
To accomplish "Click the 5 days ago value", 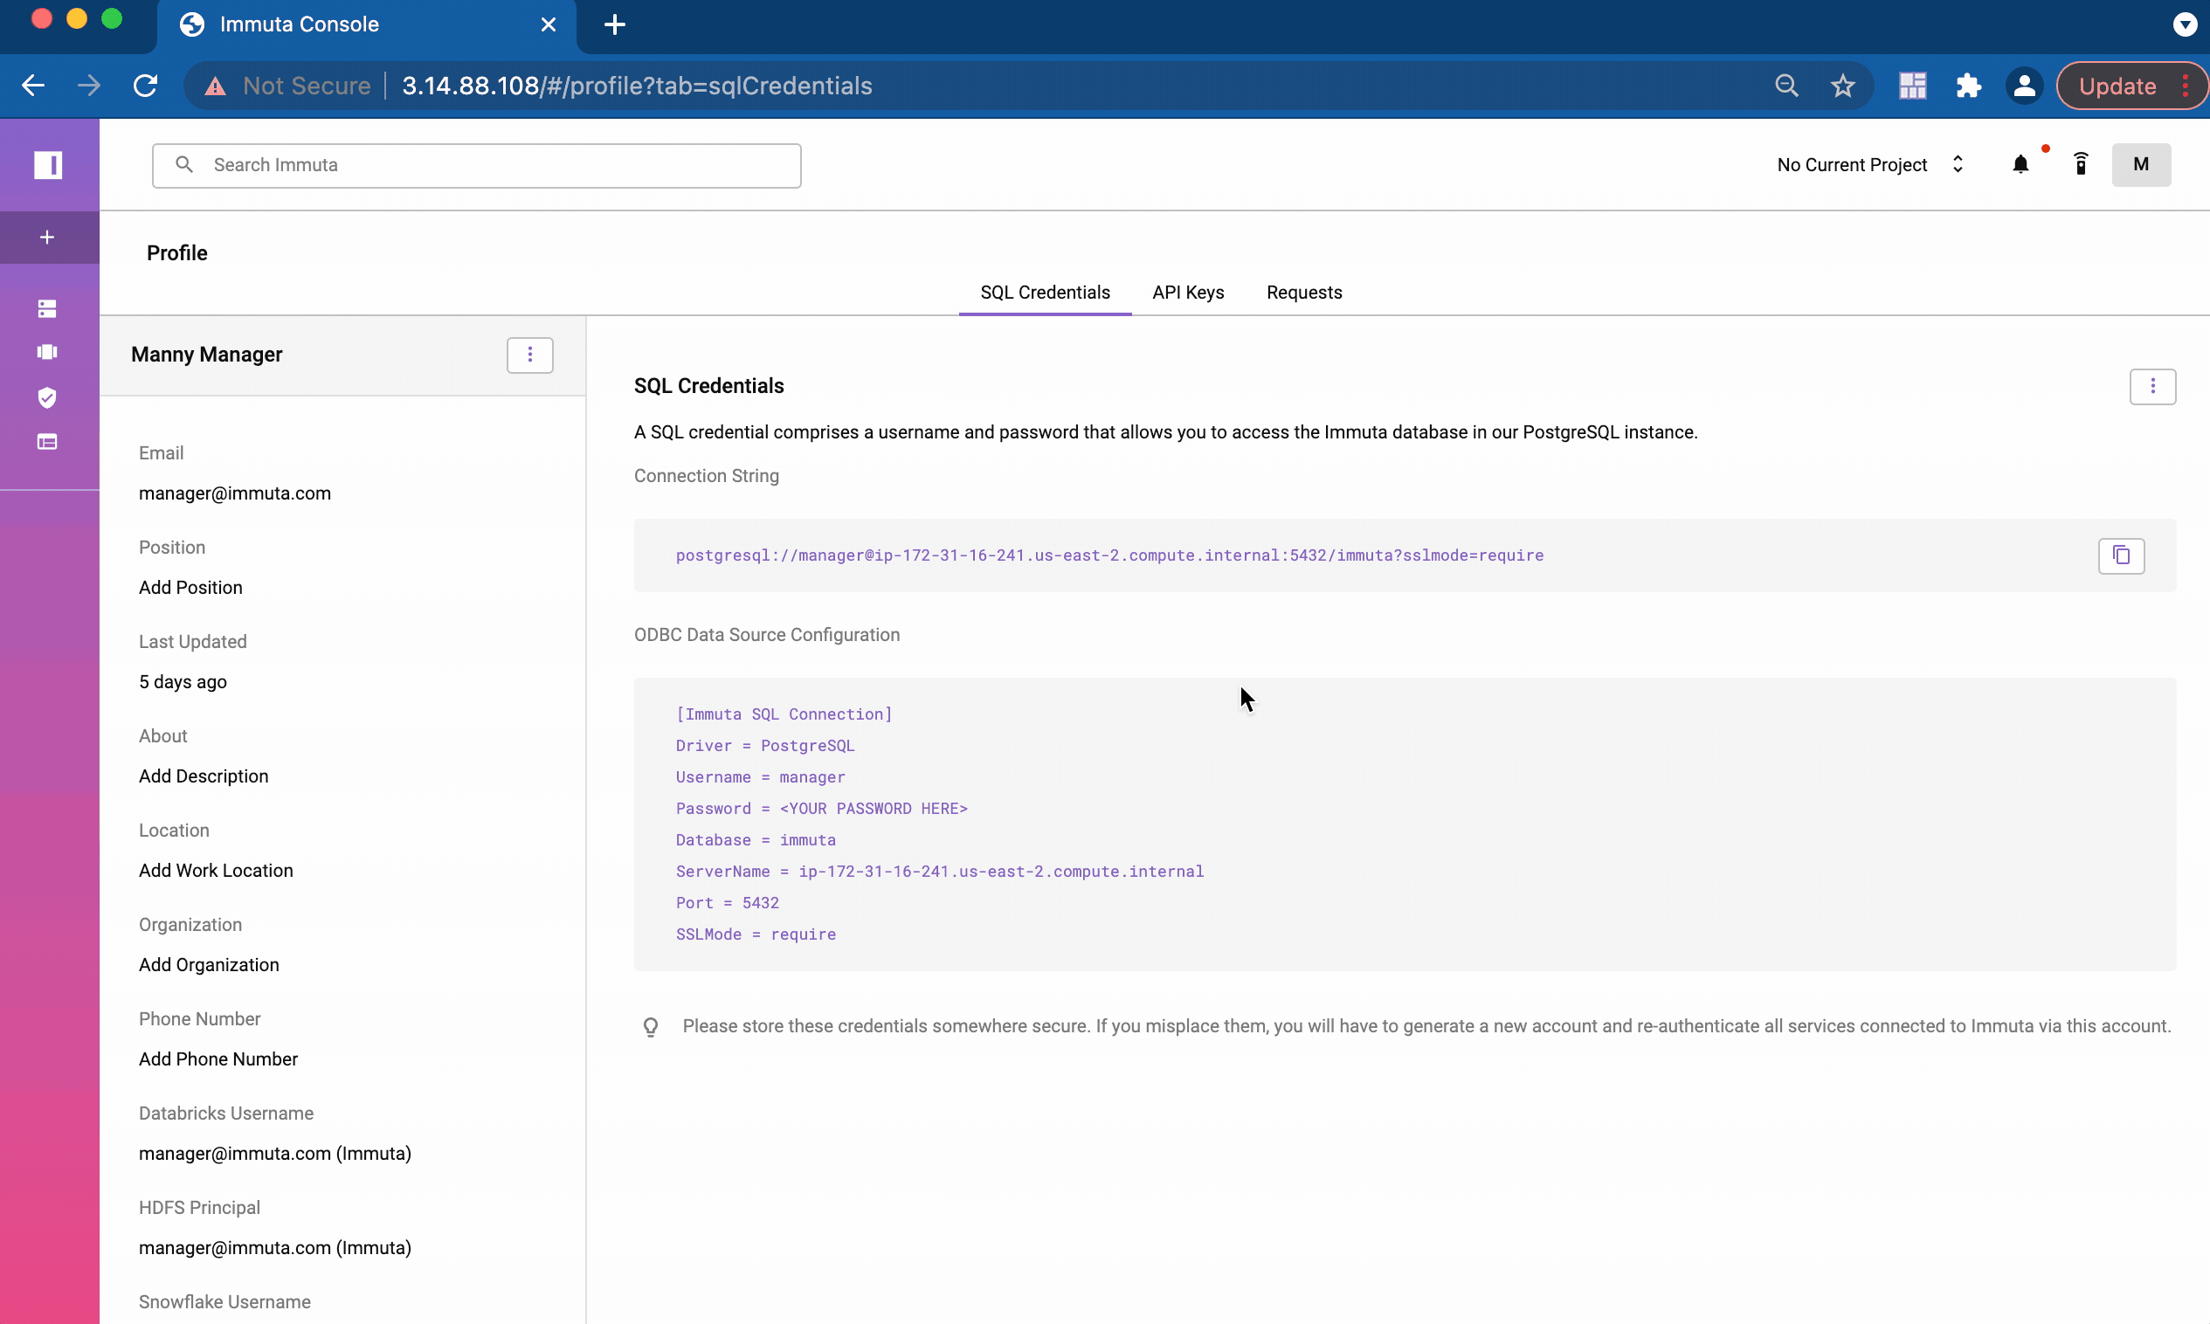I will pos(183,681).
